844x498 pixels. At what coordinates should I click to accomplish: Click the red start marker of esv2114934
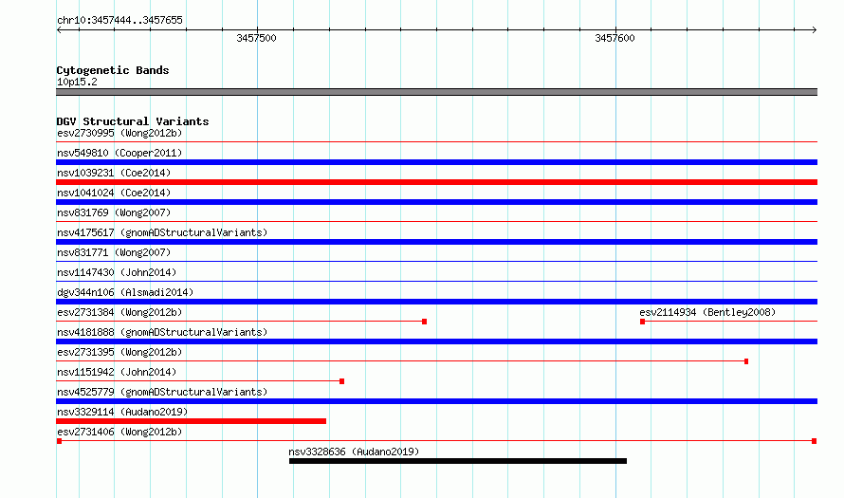click(642, 322)
